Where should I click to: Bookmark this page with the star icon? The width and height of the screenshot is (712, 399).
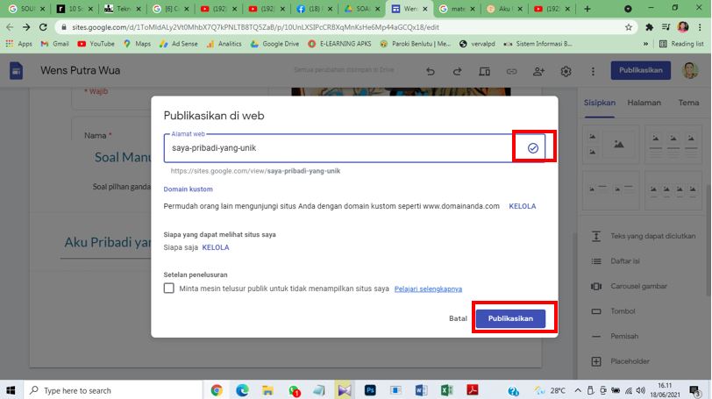629,27
